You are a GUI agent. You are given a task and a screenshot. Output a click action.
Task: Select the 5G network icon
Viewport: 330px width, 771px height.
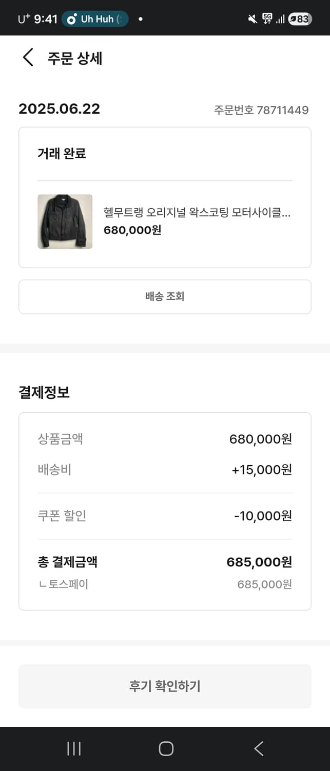pos(266,19)
